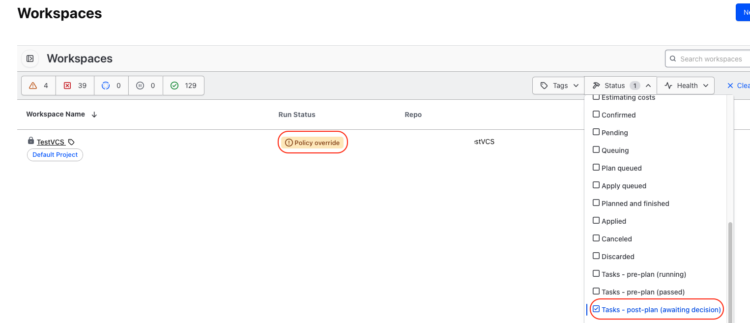This screenshot has height=323, width=750.
Task: Check the Confirmed status checkbox
Action: [x=597, y=115]
